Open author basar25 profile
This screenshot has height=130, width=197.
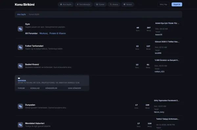click(159, 35)
